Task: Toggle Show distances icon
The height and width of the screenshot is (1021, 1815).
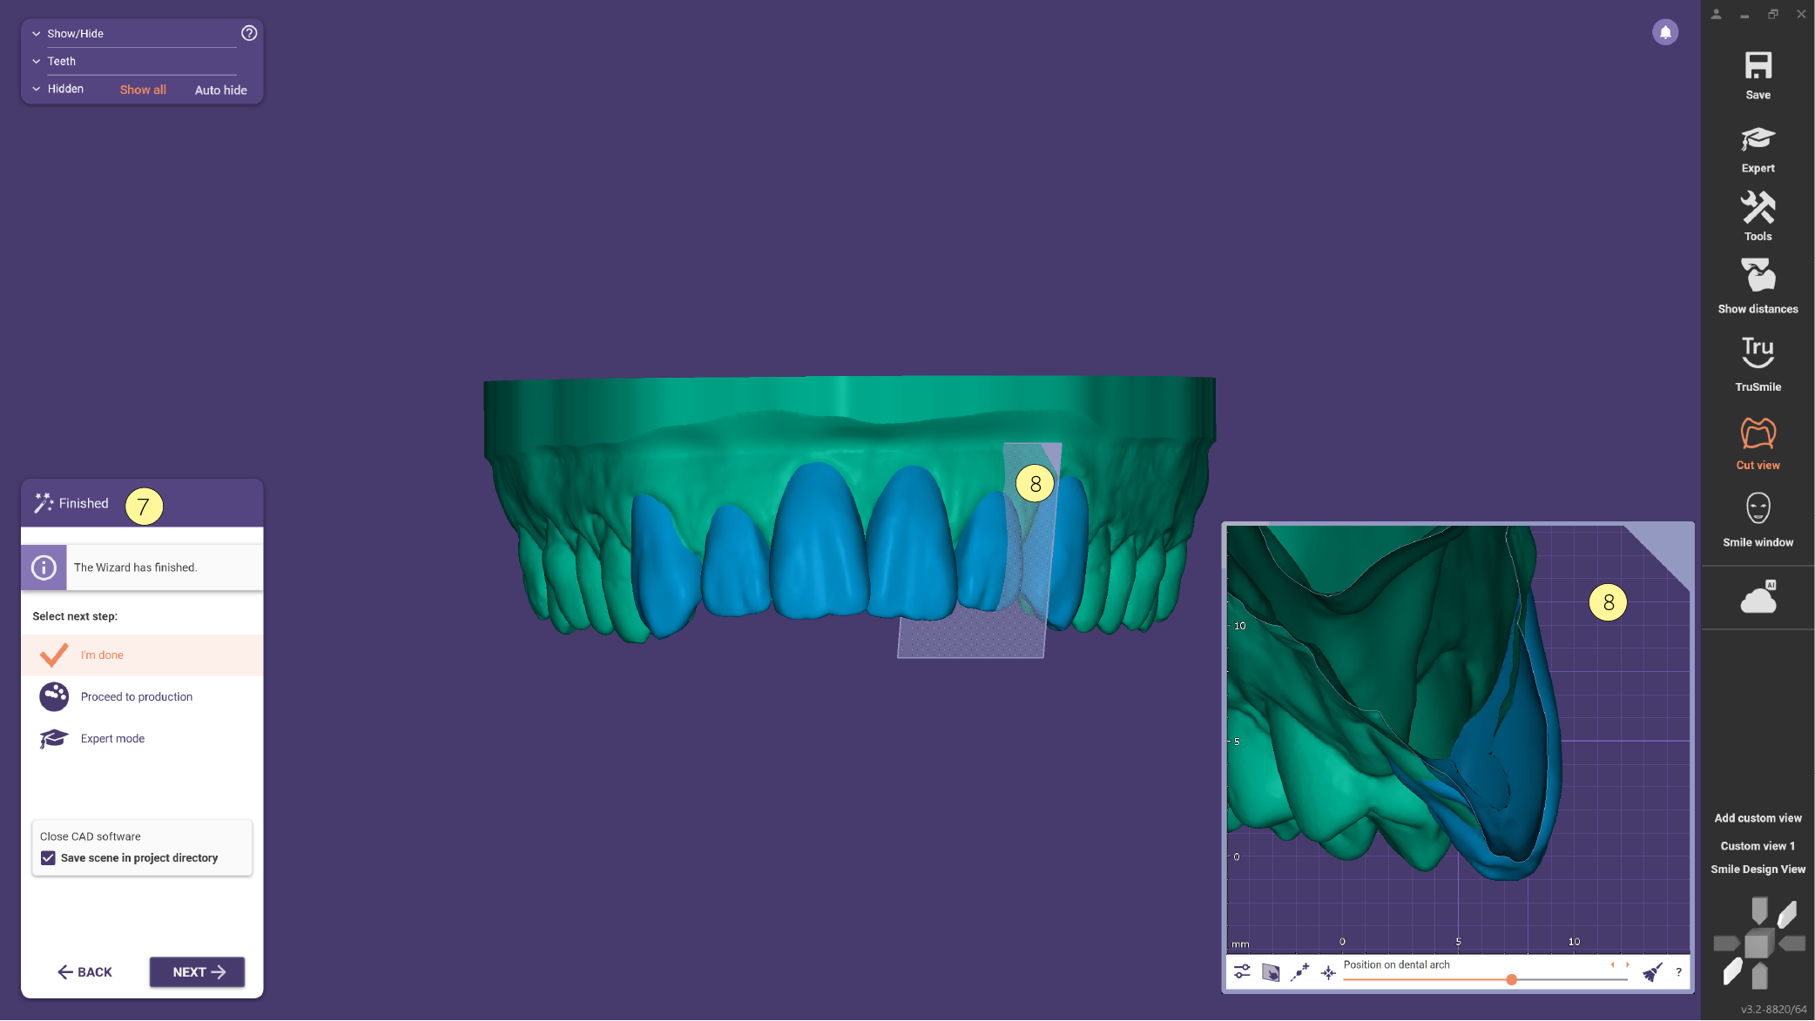Action: coord(1758,276)
